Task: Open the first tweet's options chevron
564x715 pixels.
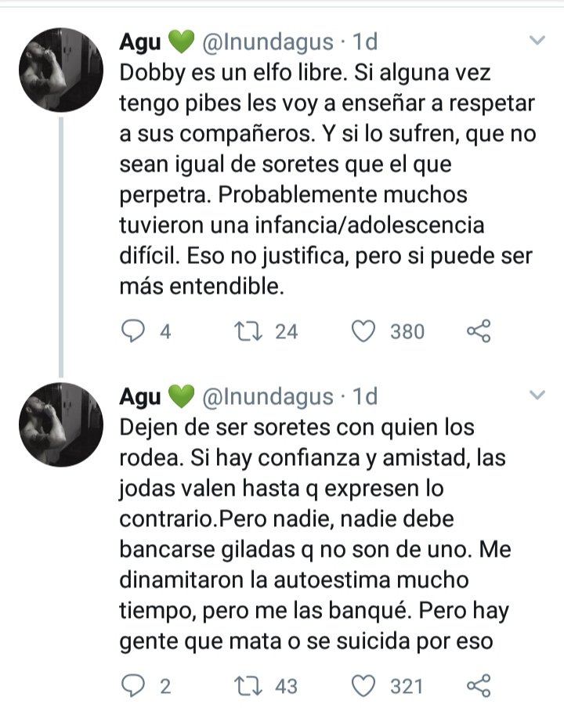Action: [x=537, y=40]
